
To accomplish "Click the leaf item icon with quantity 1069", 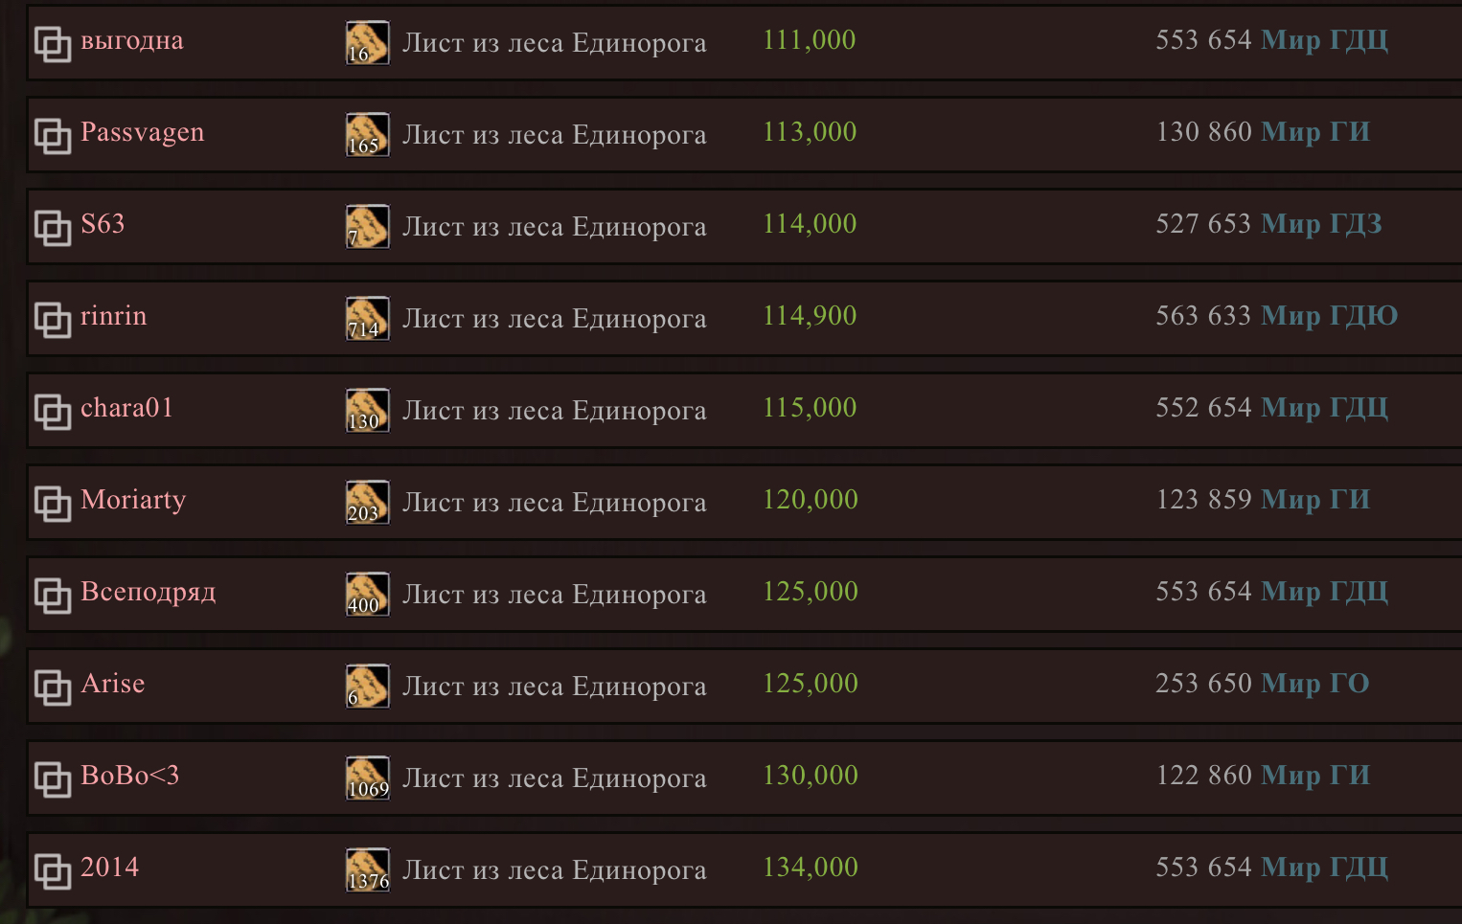I will (368, 778).
